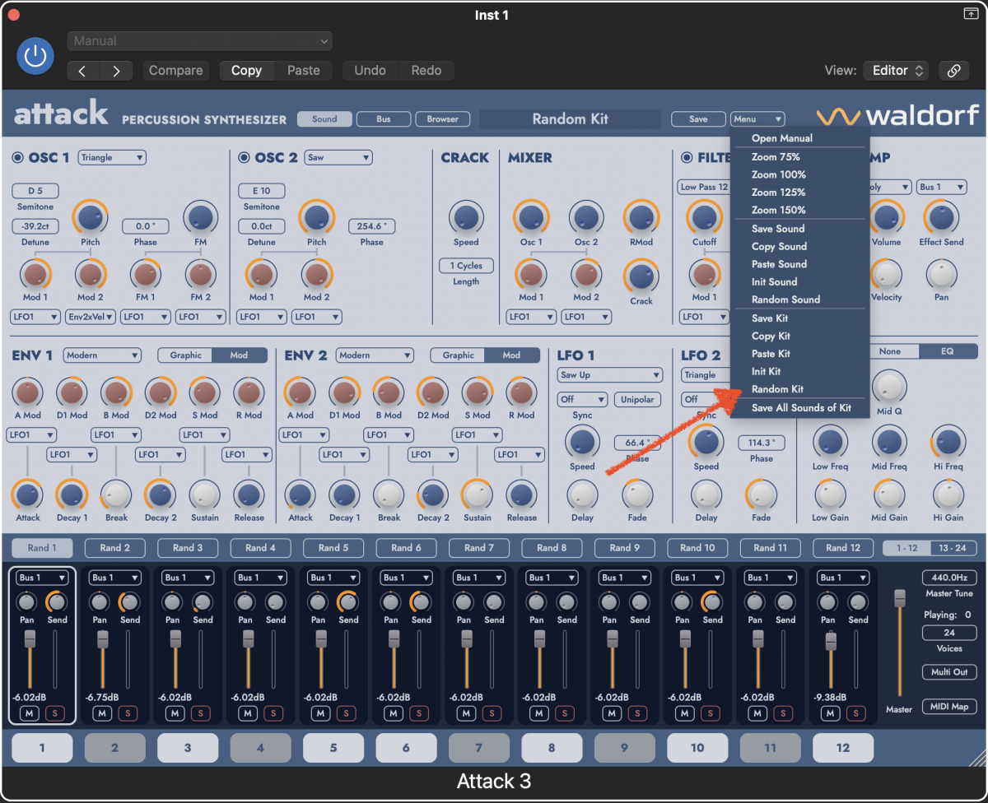Open the View Editor dropdown
The width and height of the screenshot is (988, 803).
tap(896, 71)
